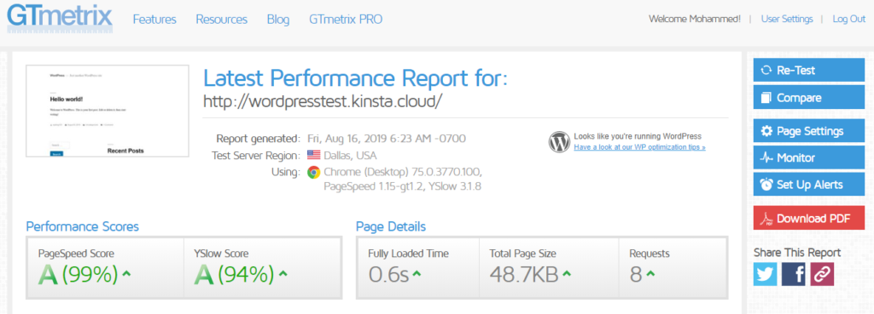Click the USA flag icon
Image resolution: width=874 pixels, height=314 pixels.
pos(314,155)
